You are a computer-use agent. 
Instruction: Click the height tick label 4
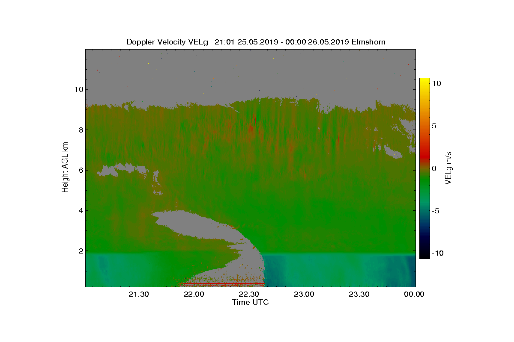point(80,210)
